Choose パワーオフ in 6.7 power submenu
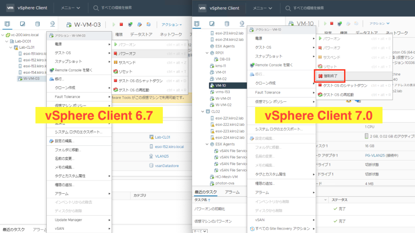The height and width of the screenshot is (233, 415). coord(150,53)
